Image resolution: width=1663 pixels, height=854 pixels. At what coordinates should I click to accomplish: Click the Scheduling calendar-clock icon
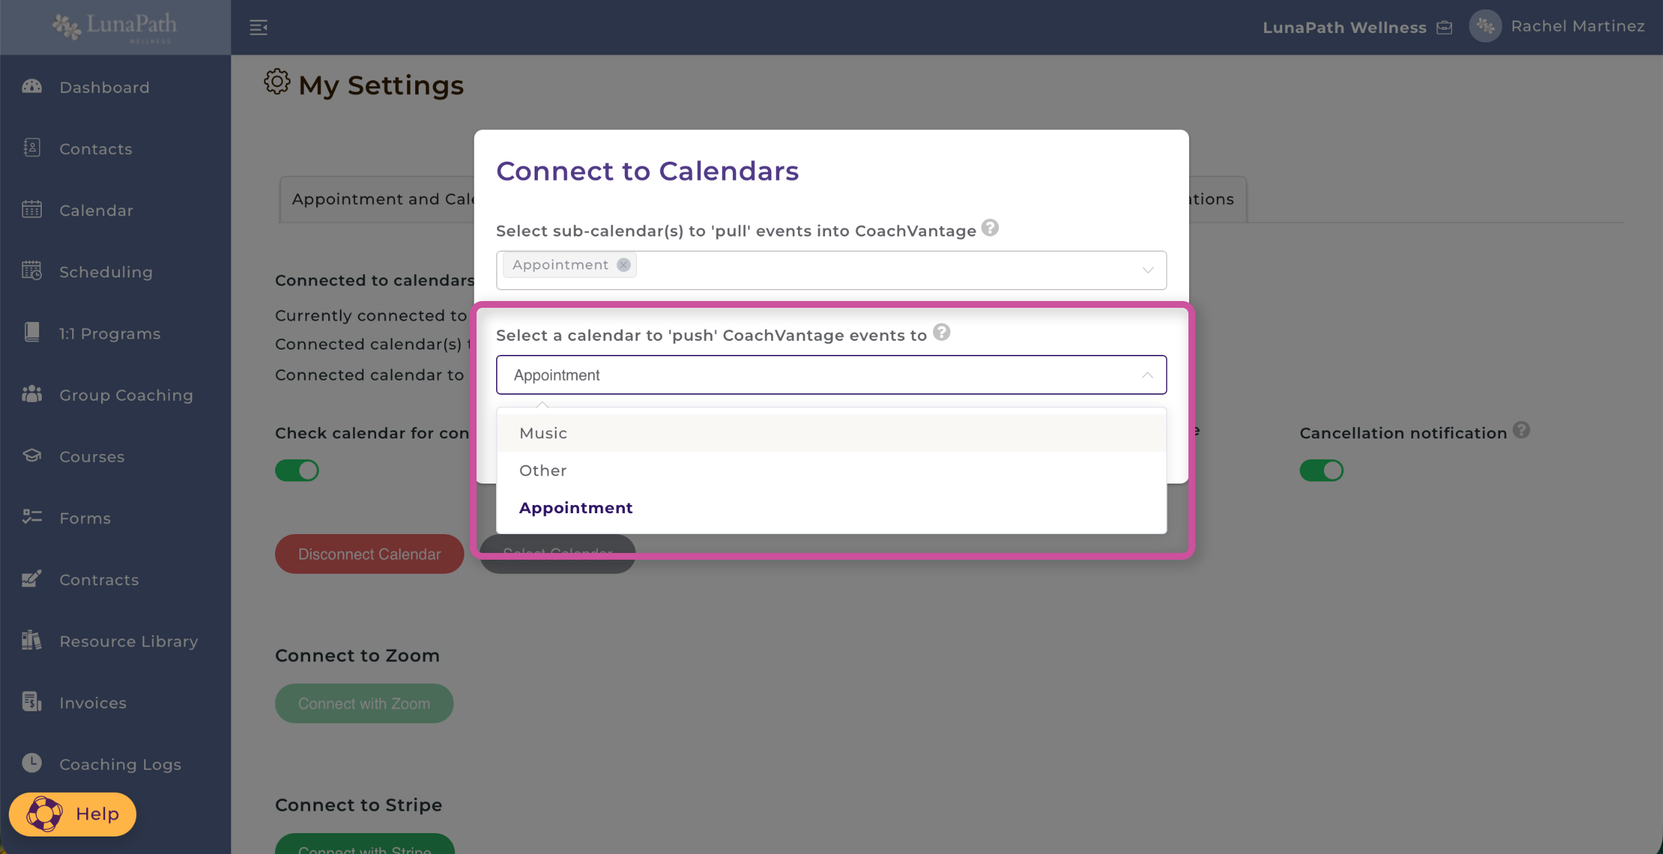coord(32,271)
